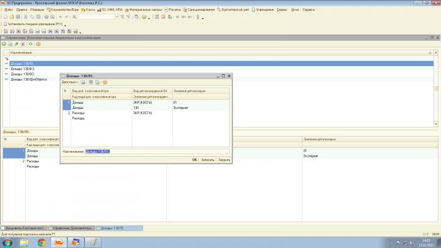Open the Расчеты menu
Viewport: 441px width, 248px height.
click(x=173, y=9)
